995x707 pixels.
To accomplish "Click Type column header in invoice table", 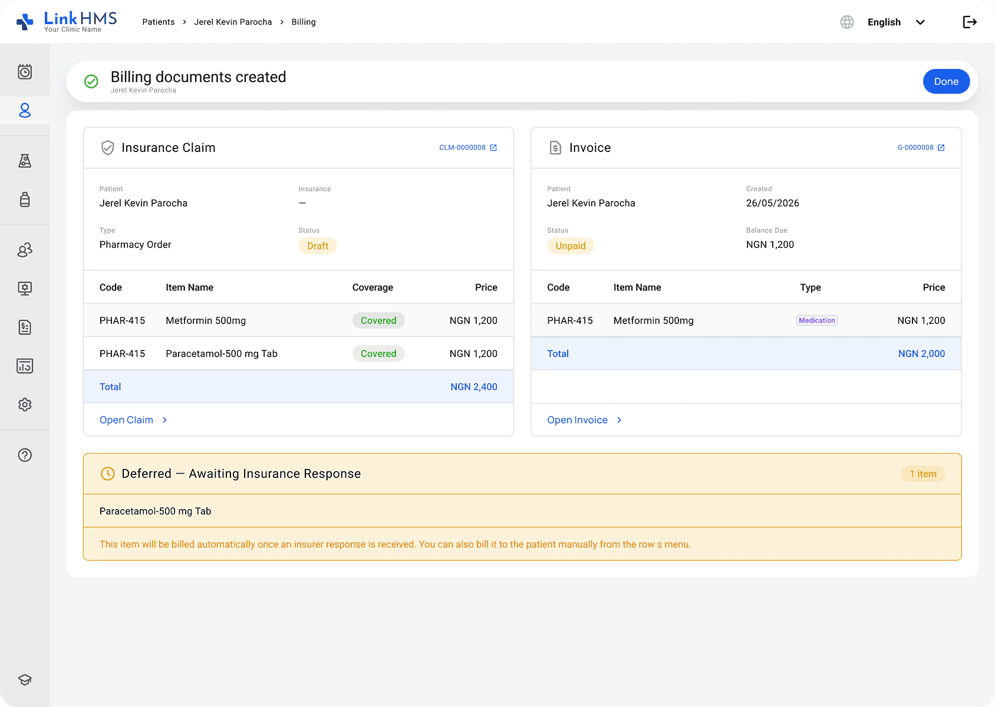I will coord(811,288).
